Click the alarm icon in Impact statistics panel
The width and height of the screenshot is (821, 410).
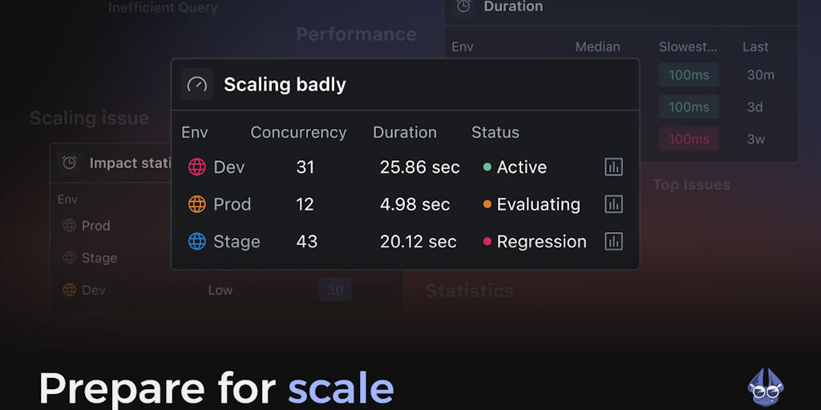pos(70,163)
